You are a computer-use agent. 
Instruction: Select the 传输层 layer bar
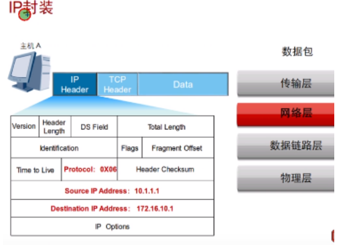tap(286, 84)
